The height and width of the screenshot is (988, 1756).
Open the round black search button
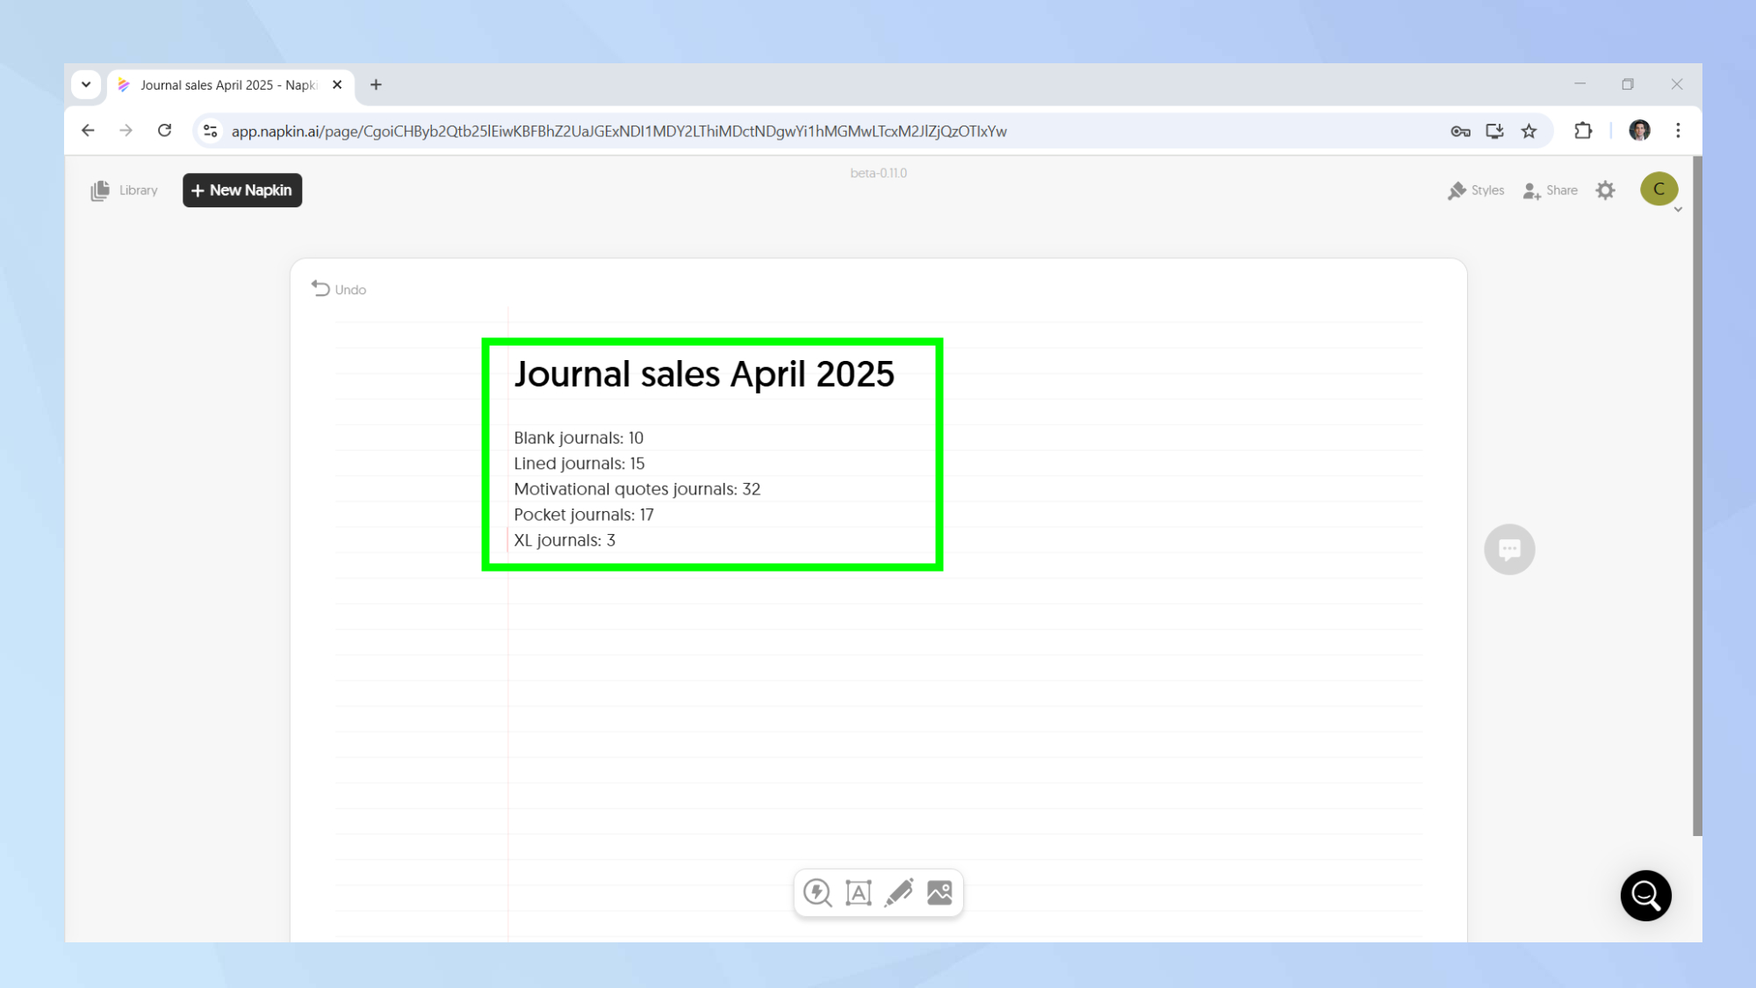[1645, 896]
